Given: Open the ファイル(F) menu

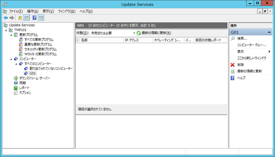Looking at the screenshot, I should (x=16, y=11).
